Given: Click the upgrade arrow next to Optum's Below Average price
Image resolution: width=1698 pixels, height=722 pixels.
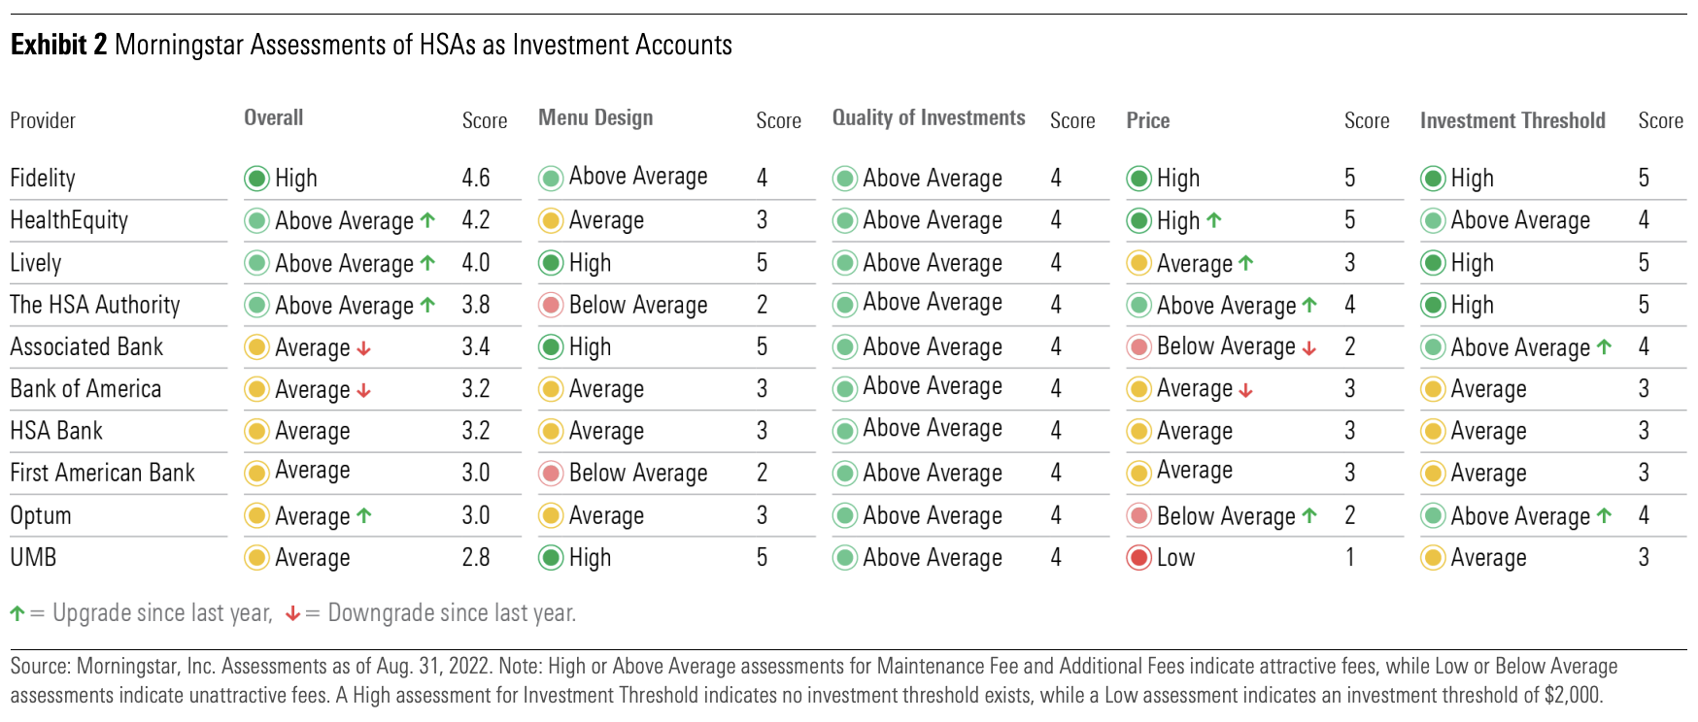Looking at the screenshot, I should [x=1309, y=515].
